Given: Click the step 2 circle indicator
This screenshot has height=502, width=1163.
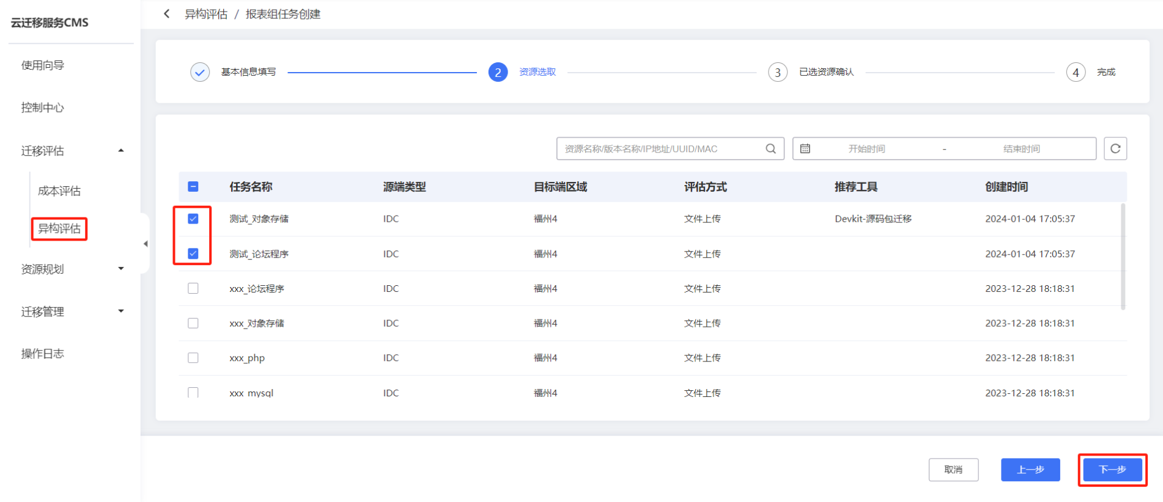Looking at the screenshot, I should (x=498, y=72).
